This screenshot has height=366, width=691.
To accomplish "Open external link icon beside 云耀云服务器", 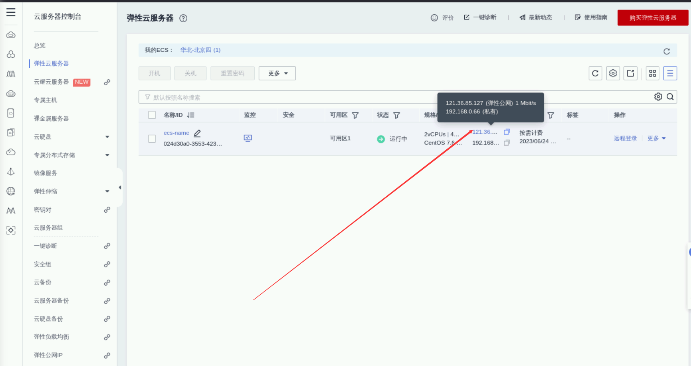I will point(107,82).
